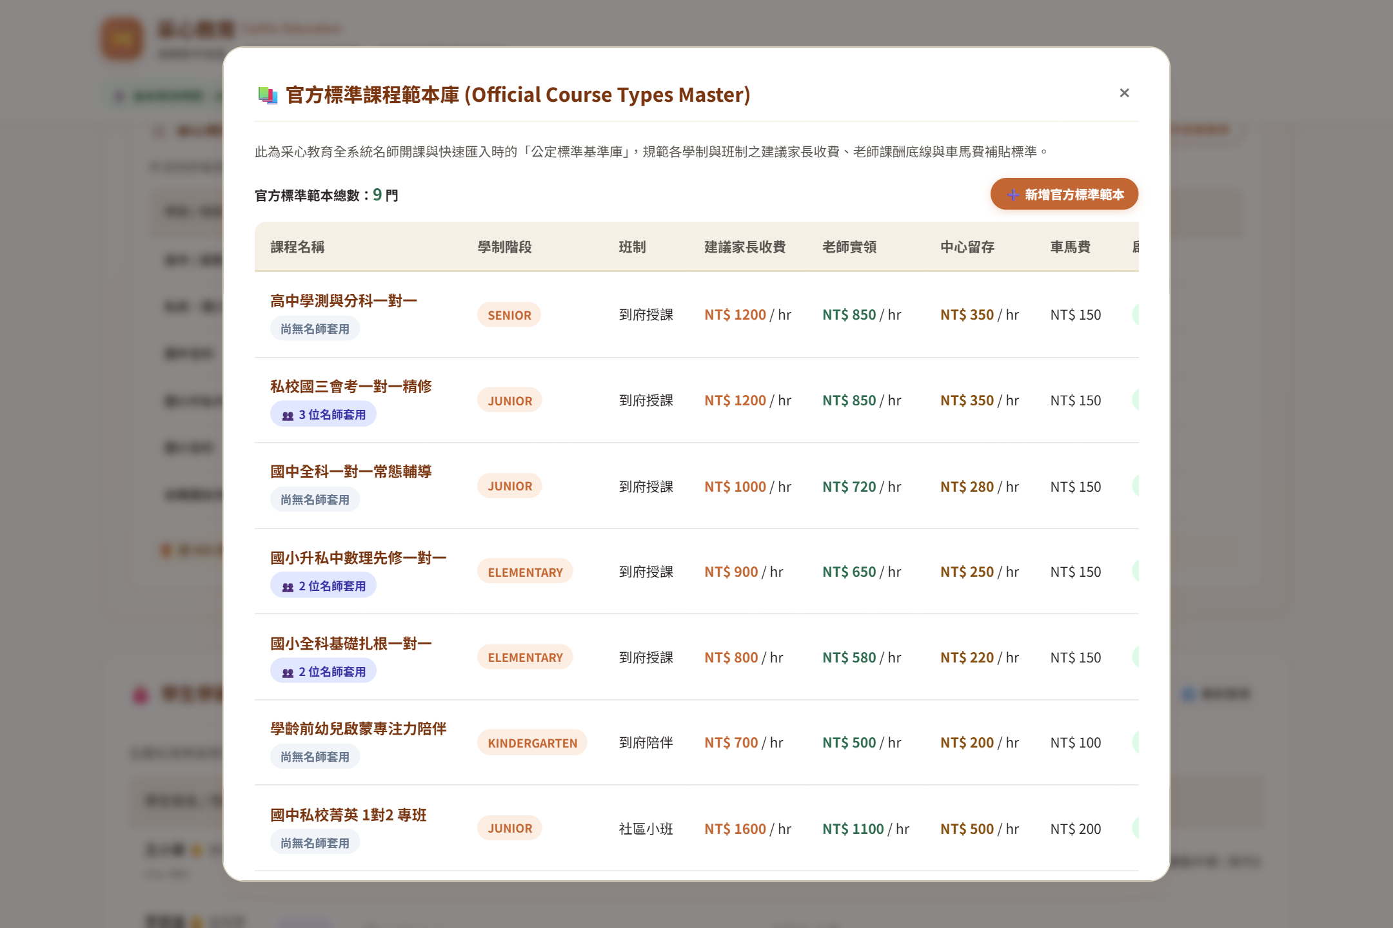Click the 班制 column header
The image size is (1393, 928).
[x=632, y=247]
